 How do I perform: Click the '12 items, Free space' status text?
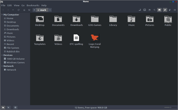coord(91,107)
